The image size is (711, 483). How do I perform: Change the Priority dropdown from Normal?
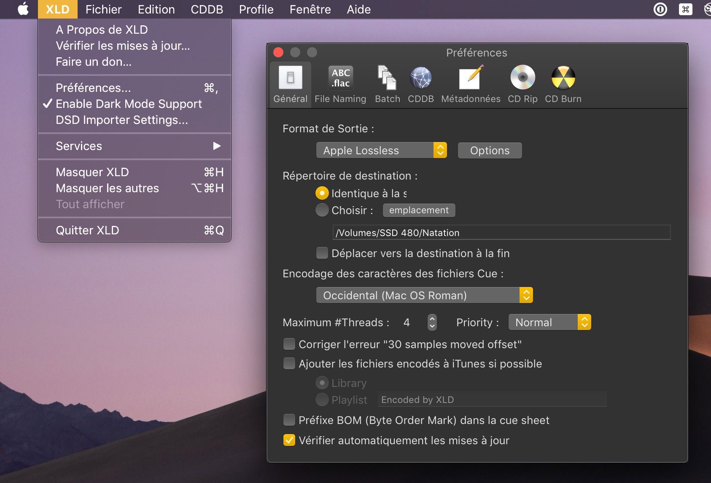pos(584,322)
